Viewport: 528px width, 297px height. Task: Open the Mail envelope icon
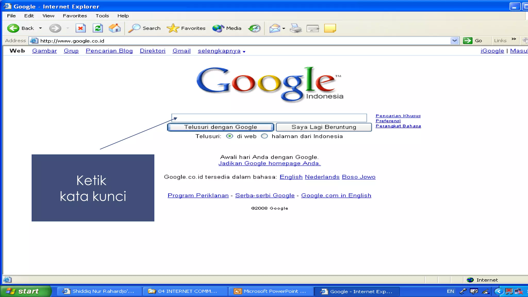[275, 28]
